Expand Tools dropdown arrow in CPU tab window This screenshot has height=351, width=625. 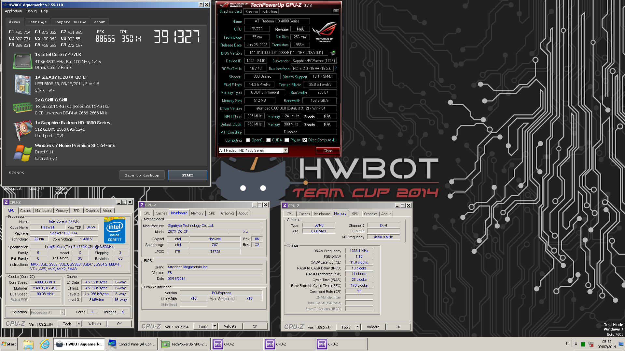[x=78, y=324]
